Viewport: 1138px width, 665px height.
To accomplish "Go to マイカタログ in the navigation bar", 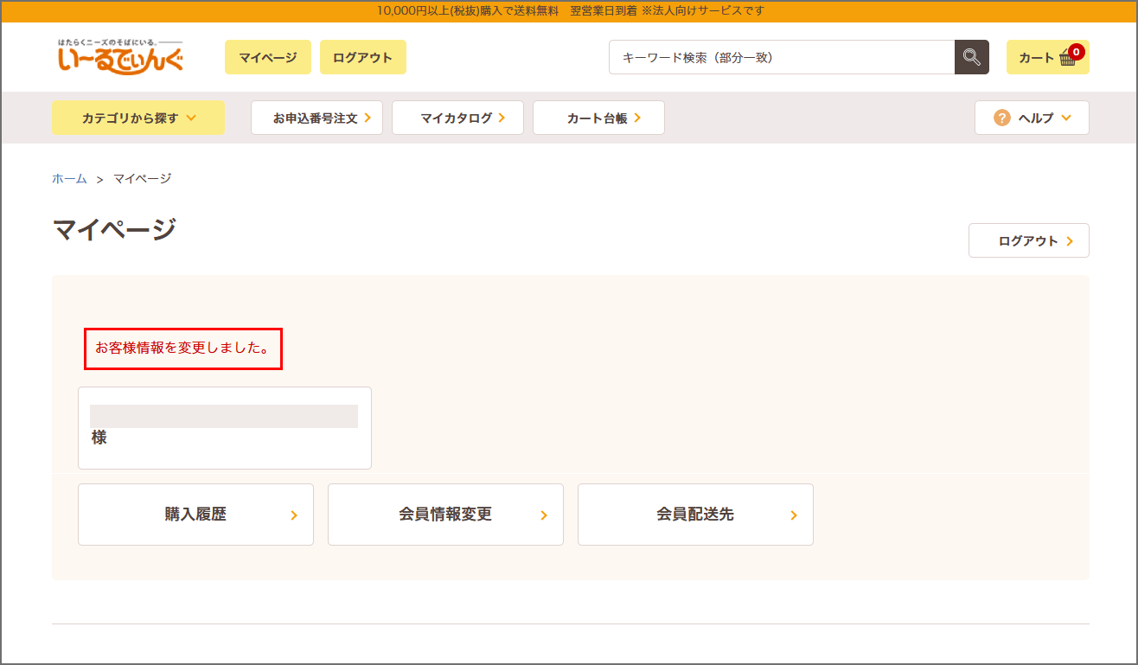I will (457, 118).
